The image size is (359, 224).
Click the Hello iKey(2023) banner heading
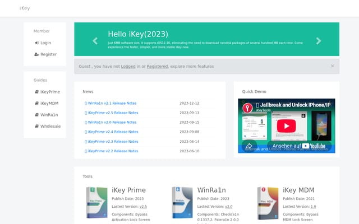click(138, 34)
